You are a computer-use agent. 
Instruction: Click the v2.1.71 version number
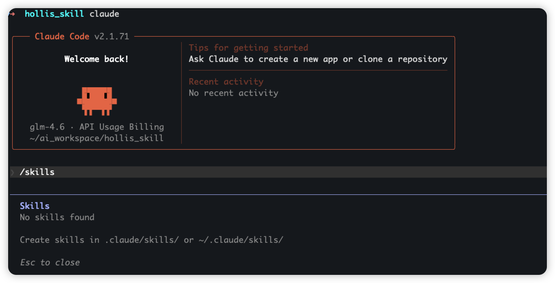pos(112,37)
